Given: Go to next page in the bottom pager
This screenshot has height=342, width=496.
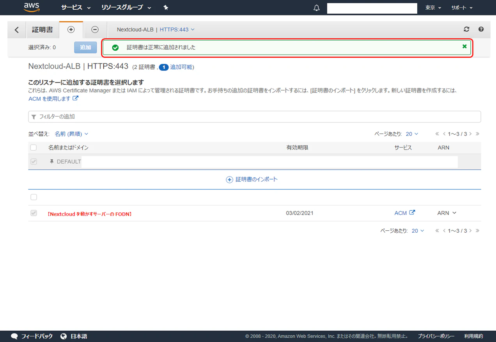Looking at the screenshot, I should [470, 231].
